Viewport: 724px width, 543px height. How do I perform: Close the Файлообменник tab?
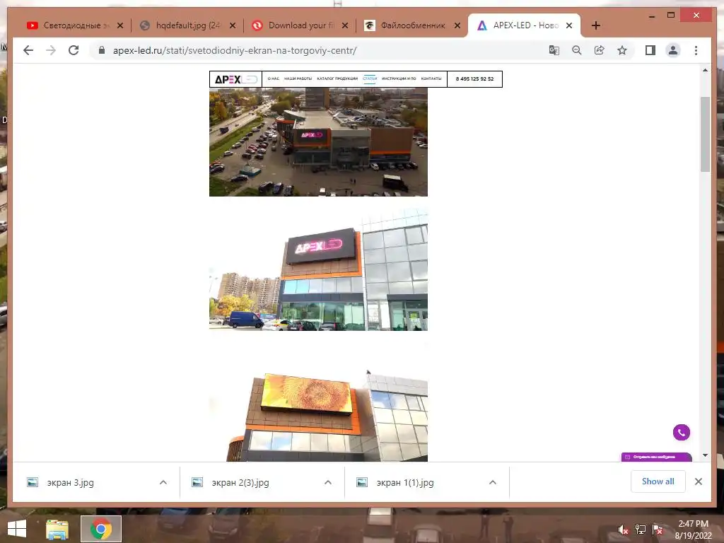point(457,25)
